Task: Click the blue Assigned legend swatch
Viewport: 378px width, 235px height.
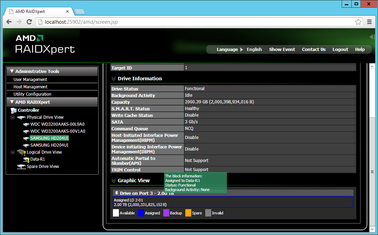Action: 141,213
